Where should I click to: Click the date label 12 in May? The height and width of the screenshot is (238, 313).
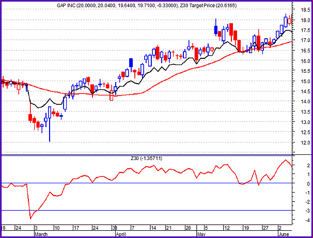point(227,228)
